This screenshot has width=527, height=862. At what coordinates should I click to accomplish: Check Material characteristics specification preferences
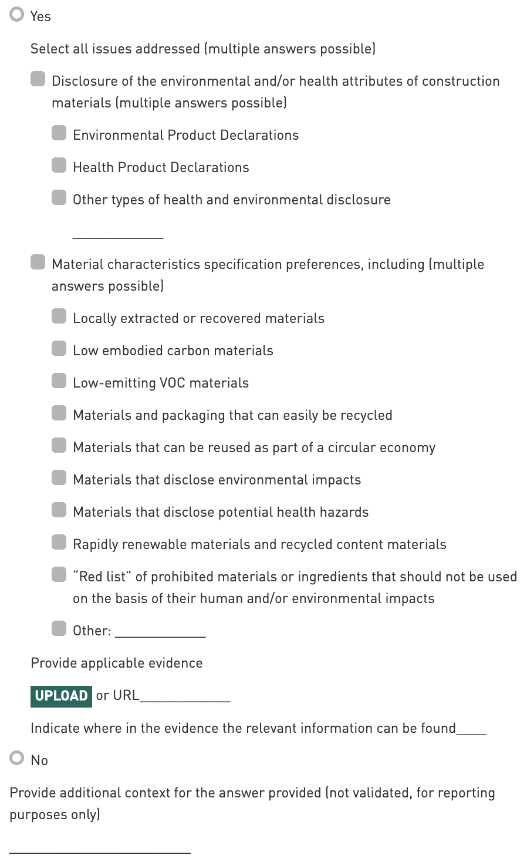[38, 262]
